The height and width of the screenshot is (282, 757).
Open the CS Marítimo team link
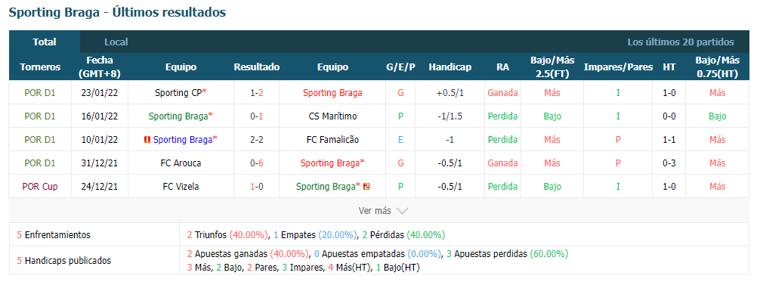coord(332,116)
